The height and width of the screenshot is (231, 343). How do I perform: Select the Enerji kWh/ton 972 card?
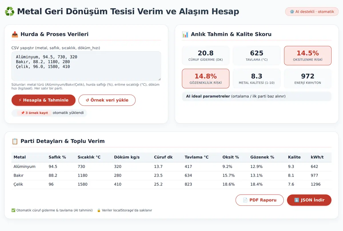coord(308,79)
